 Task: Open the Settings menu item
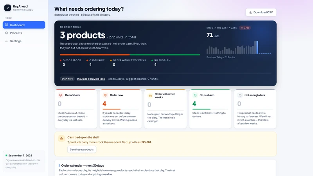pos(24,41)
